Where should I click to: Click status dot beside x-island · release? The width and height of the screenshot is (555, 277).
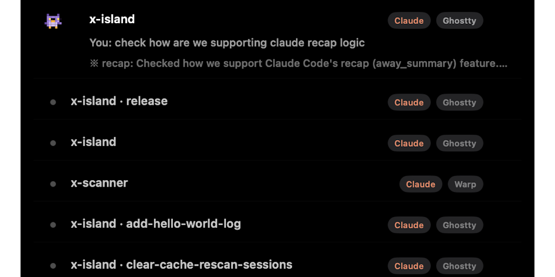[x=53, y=102]
